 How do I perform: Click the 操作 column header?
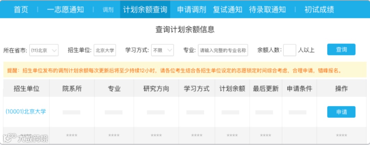click(342, 89)
